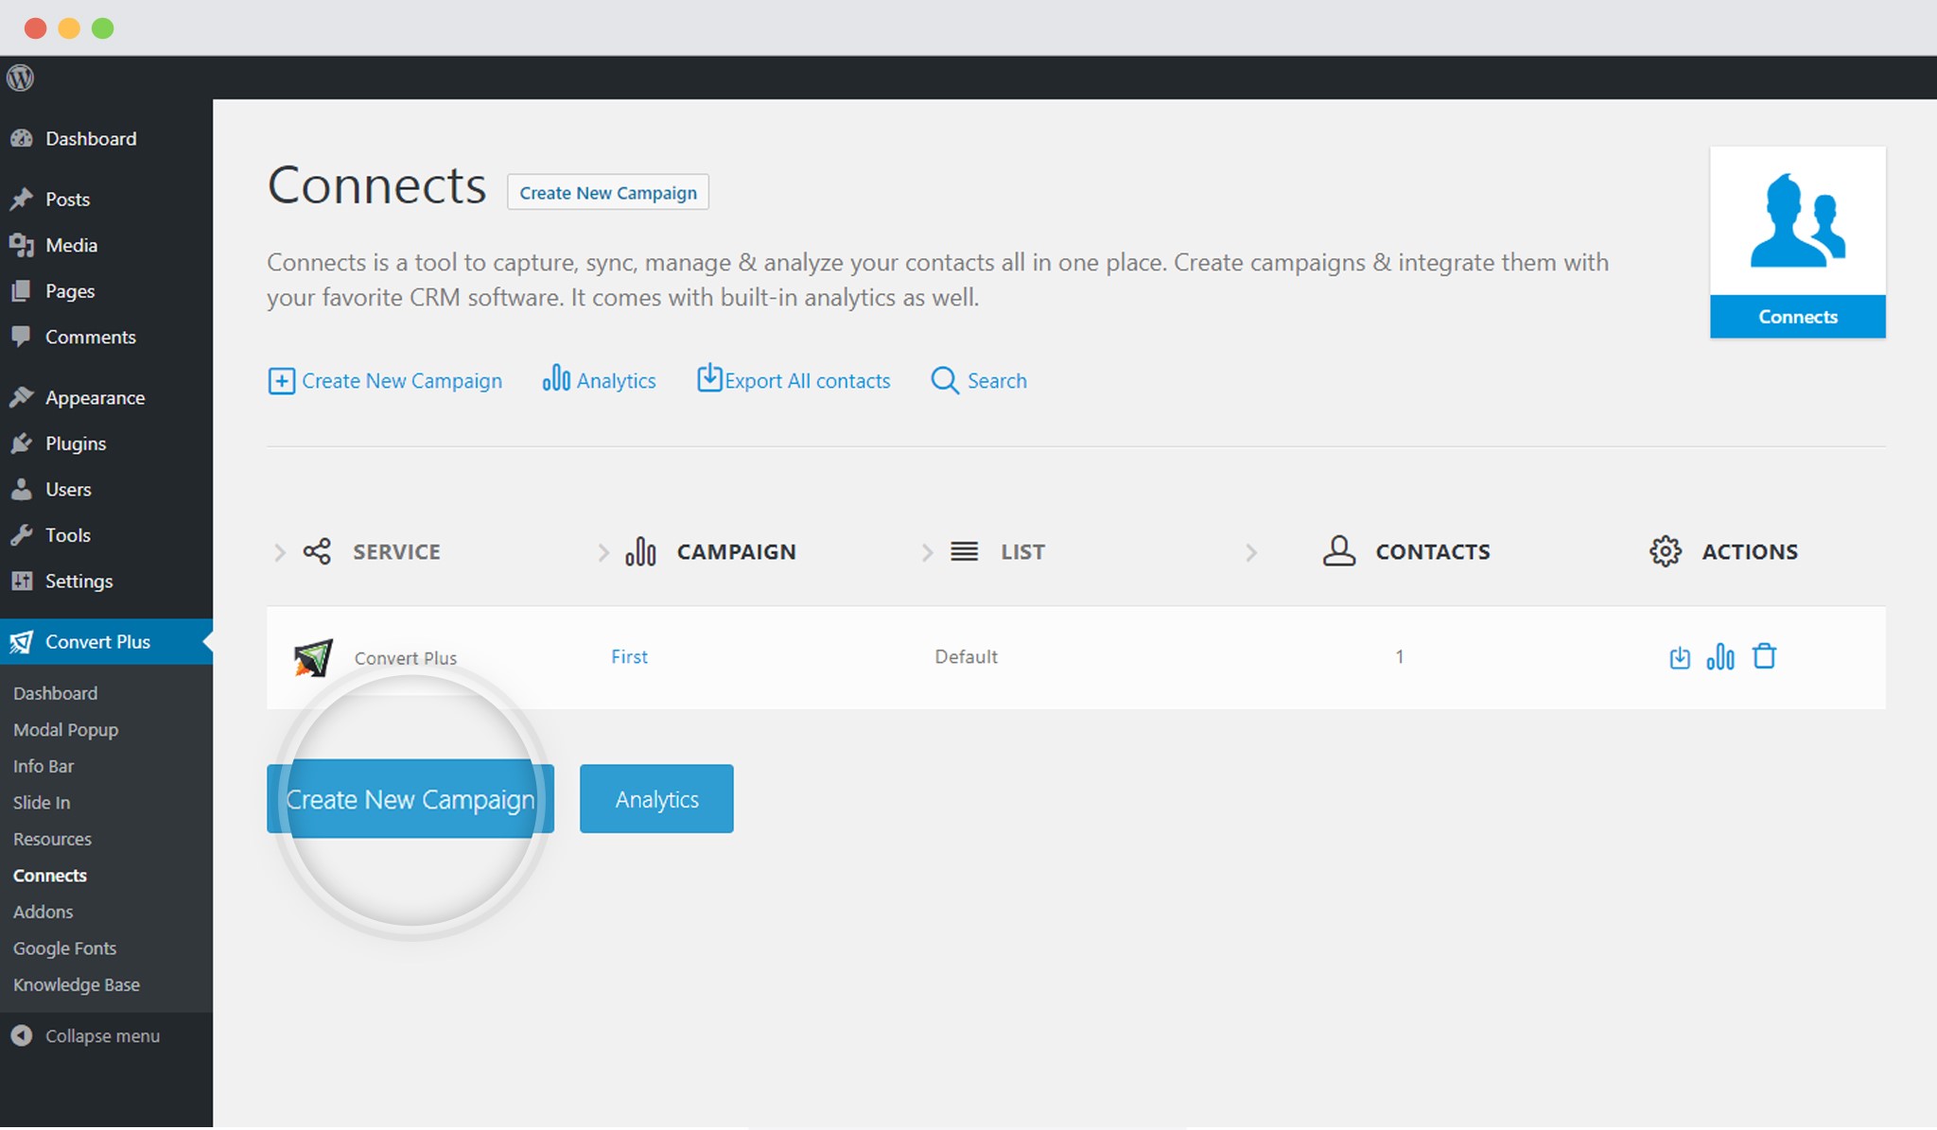1937x1130 pixels.
Task: Click the green macOS maximize button
Action: (103, 28)
